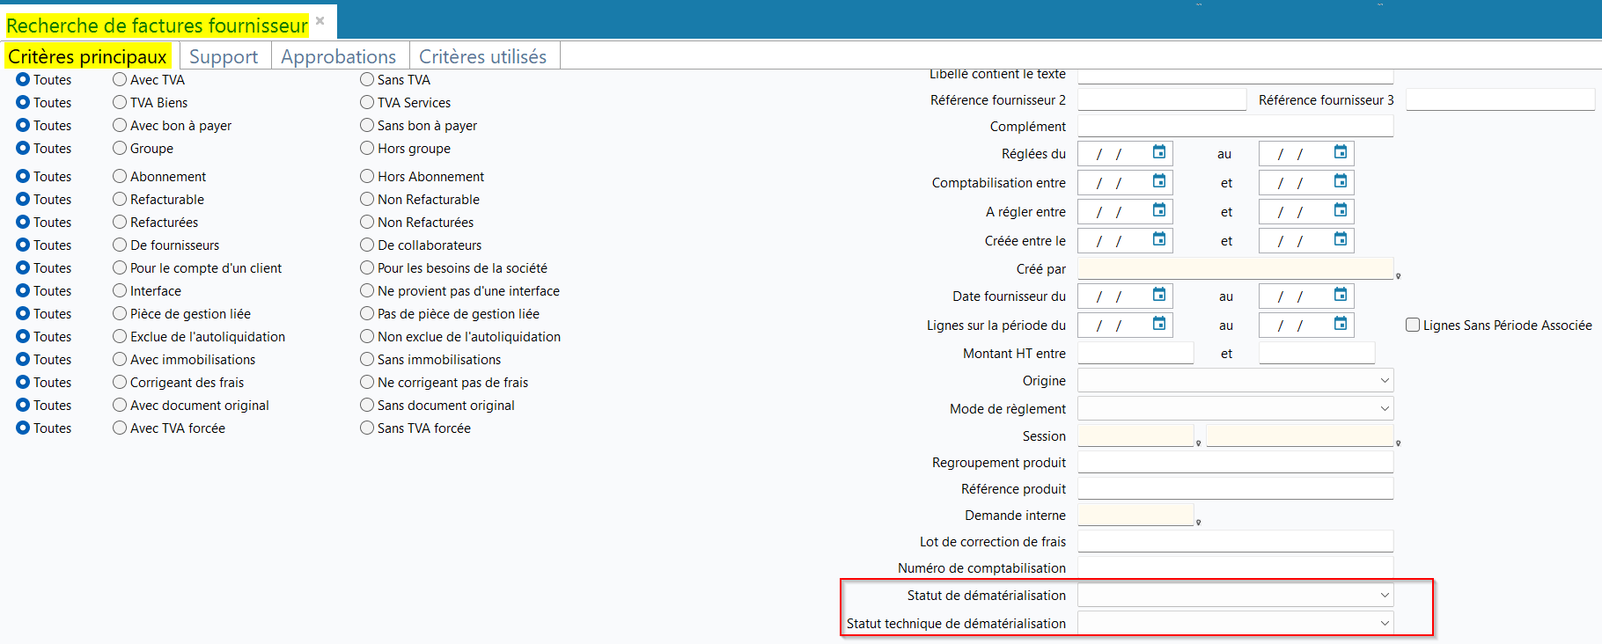
Task: Open calendar for Date fournisseur du start date
Action: click(1159, 295)
